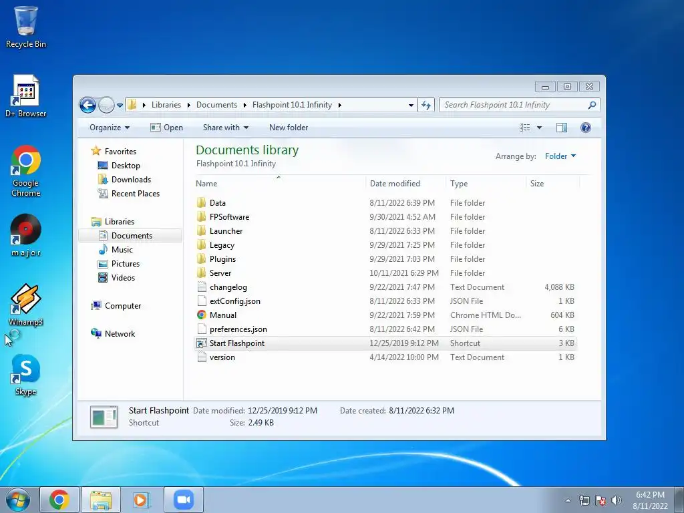684x513 pixels.
Task: Select the Data folder icon
Action: point(201,203)
